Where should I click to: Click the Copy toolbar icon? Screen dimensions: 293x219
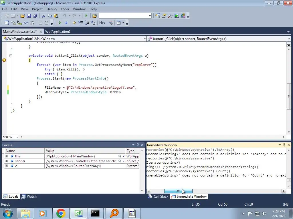tap(50, 16)
